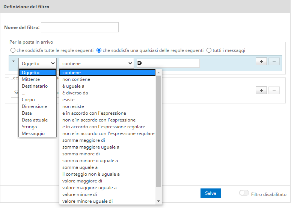Click the scrollbar up arrow in the operator list
The image size is (291, 208).
pos(158,73)
